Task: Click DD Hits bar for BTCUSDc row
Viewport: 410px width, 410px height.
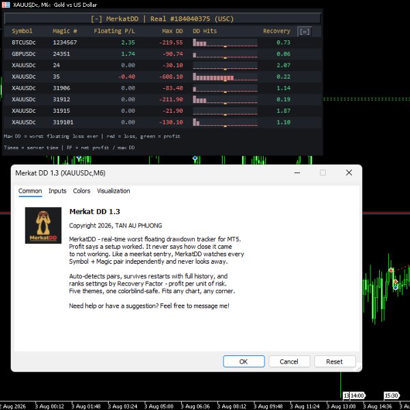Action: 225,42
